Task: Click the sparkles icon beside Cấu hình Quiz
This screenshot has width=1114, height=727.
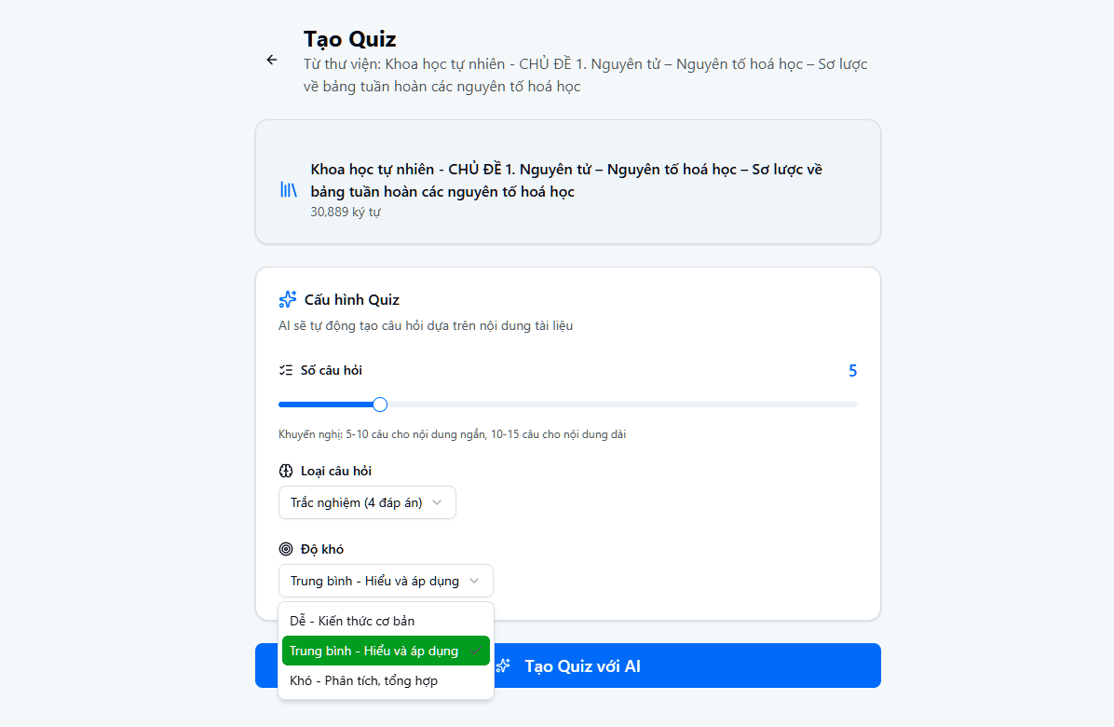Action: pyautogui.click(x=287, y=299)
